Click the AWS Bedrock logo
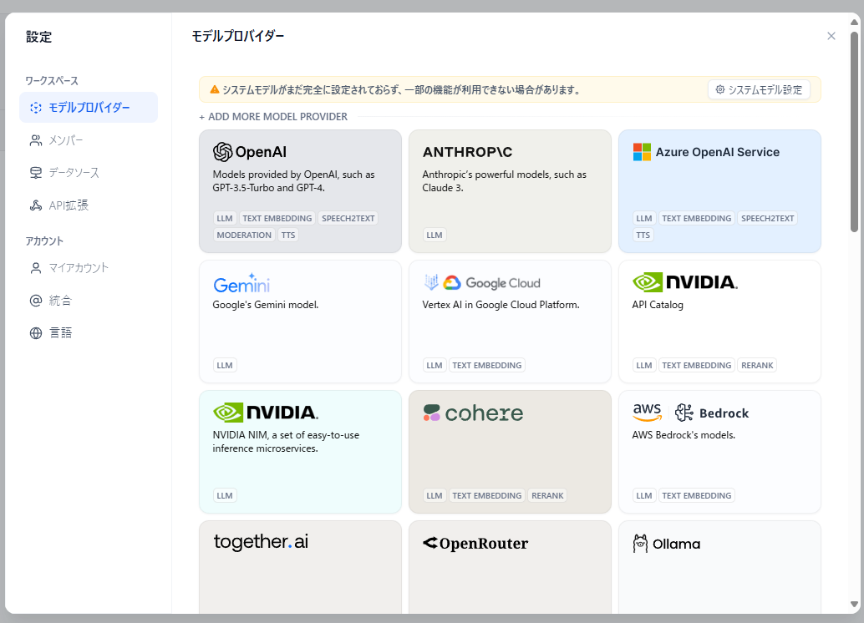 point(690,413)
